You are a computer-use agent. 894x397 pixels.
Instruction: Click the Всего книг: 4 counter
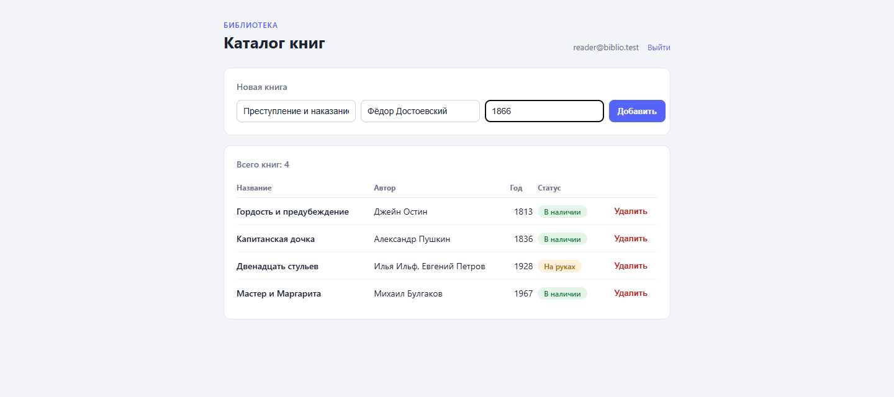pyautogui.click(x=263, y=164)
